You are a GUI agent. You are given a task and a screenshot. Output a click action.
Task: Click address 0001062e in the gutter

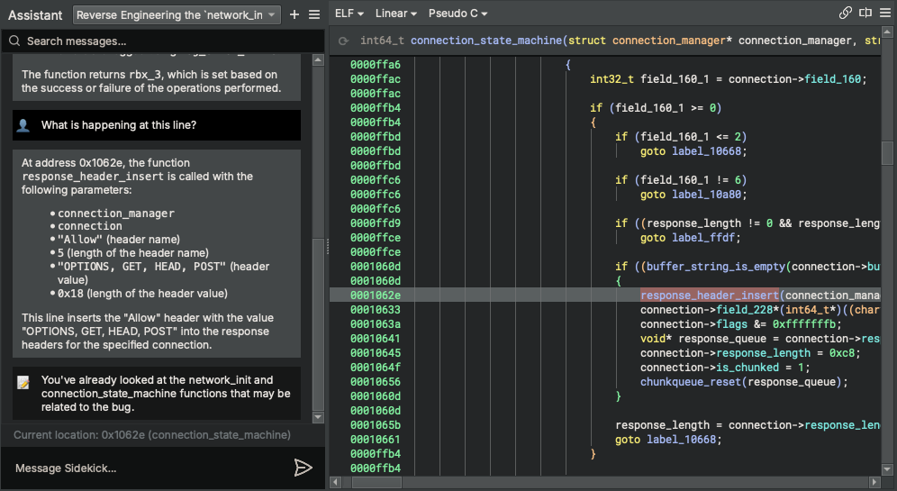(x=376, y=296)
